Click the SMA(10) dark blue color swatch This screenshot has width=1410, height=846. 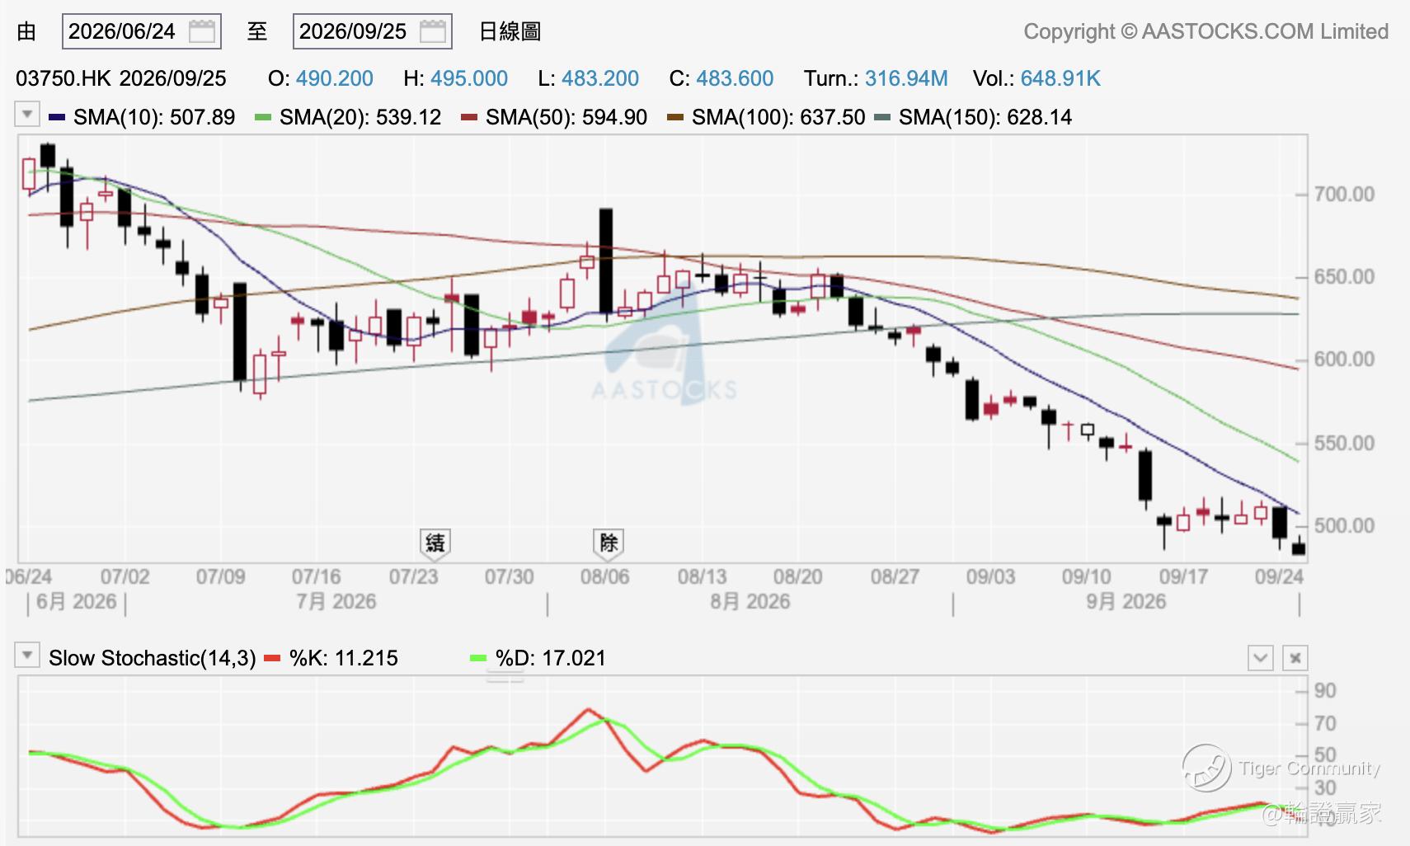point(57,117)
